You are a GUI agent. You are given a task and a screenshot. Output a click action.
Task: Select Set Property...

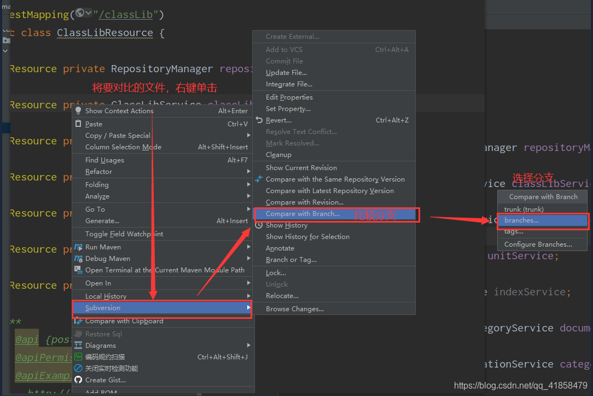click(x=334, y=108)
